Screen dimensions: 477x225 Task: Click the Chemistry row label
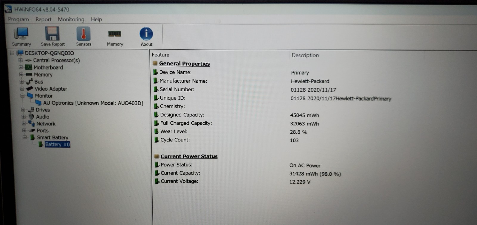[x=172, y=106]
